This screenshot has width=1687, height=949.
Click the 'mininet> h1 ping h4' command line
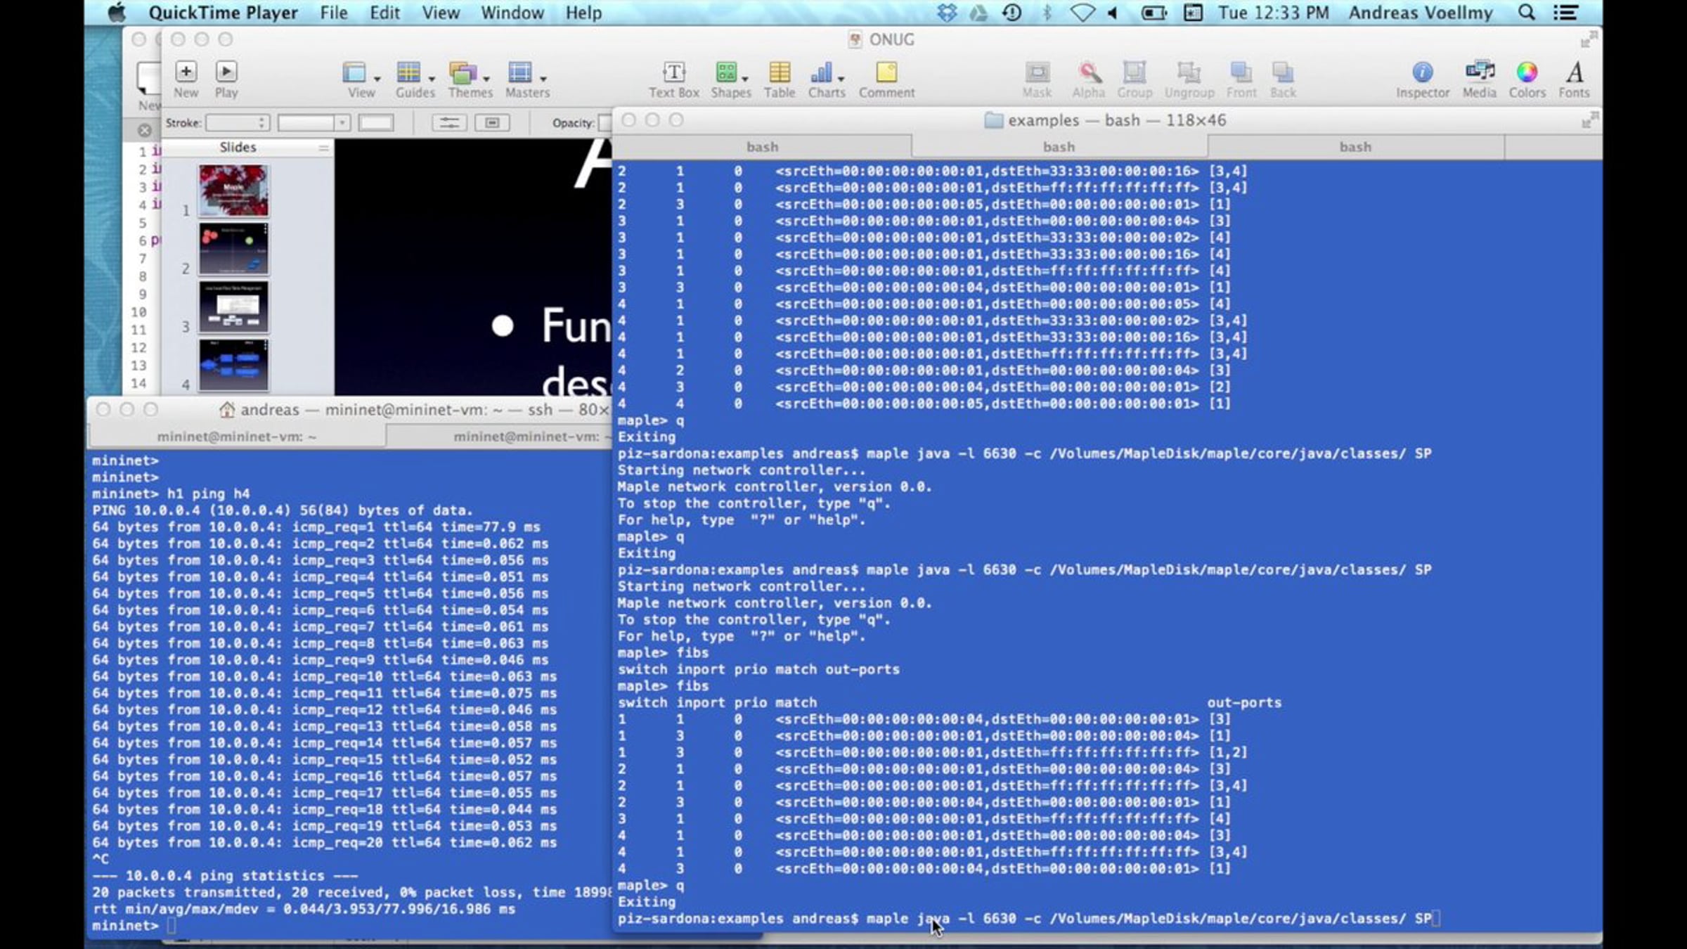click(x=171, y=493)
